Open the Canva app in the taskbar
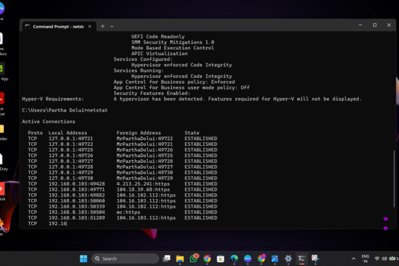This screenshot has width=399, height=266. tap(248, 259)
